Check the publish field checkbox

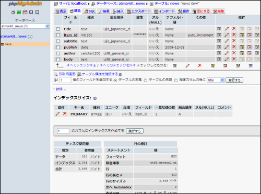tap(58, 48)
